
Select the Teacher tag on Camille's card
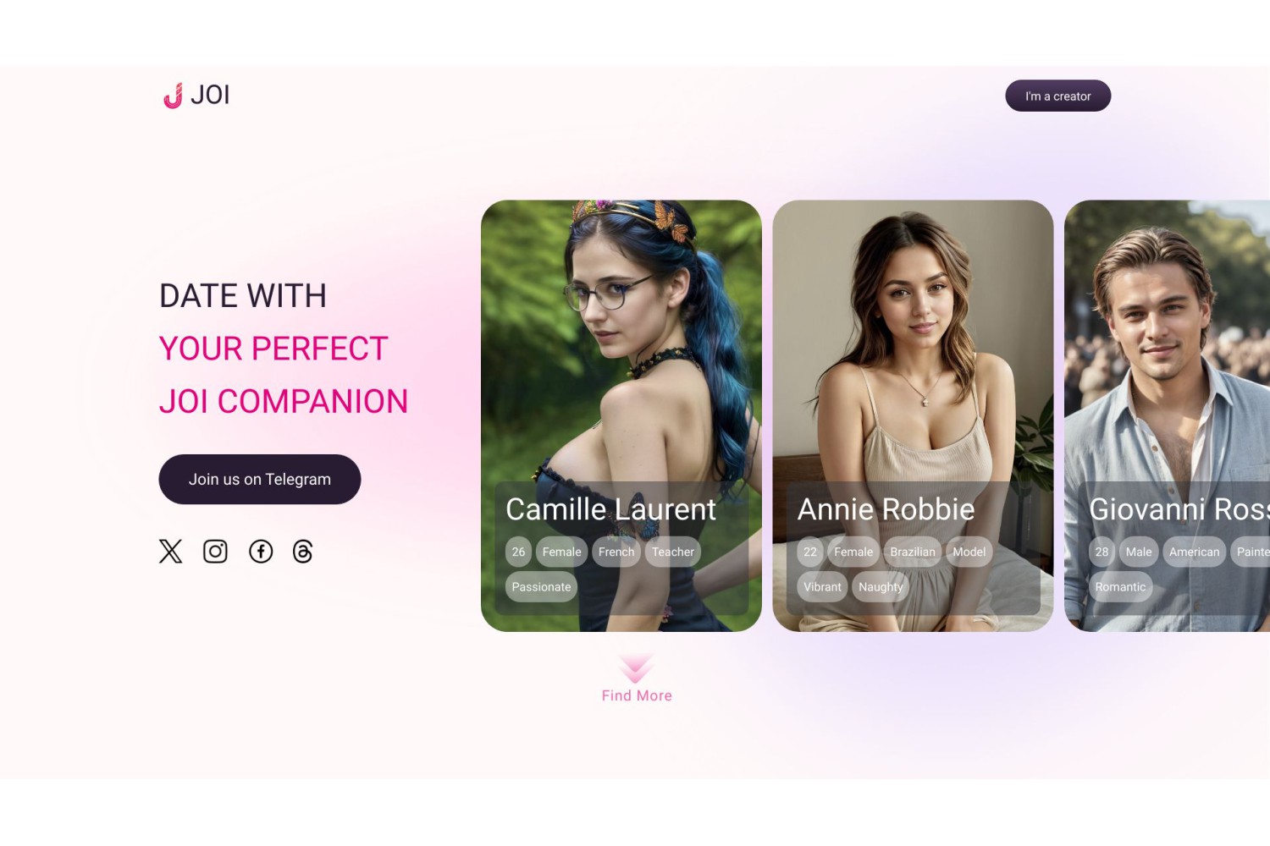point(673,552)
